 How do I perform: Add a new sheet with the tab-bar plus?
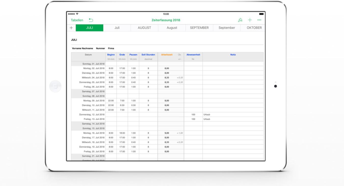click(x=71, y=28)
